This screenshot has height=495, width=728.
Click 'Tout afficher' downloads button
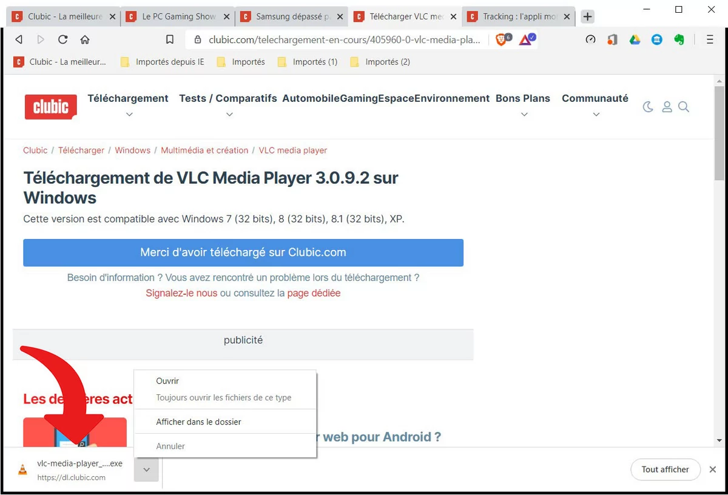(x=666, y=470)
